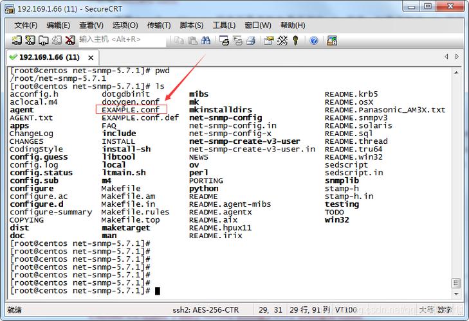Click the 就绪 status bar text
Viewport: 469px width, 321px height.
pos(14,310)
